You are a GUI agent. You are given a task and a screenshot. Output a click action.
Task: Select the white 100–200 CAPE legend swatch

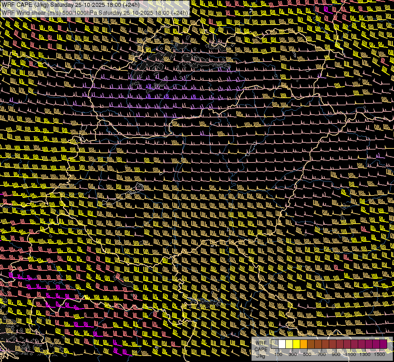(x=282, y=344)
